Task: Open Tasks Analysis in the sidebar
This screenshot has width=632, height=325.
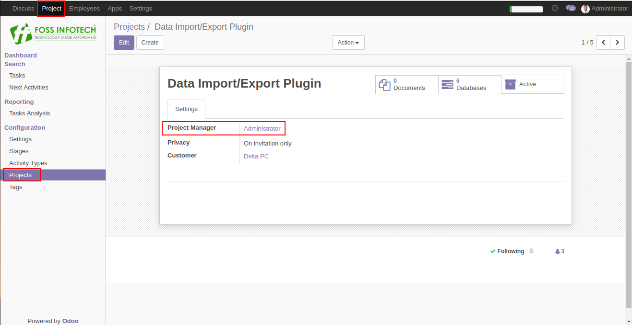Action: pyautogui.click(x=30, y=113)
